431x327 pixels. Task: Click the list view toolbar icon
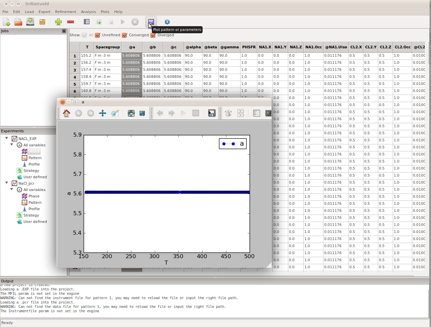point(87,22)
